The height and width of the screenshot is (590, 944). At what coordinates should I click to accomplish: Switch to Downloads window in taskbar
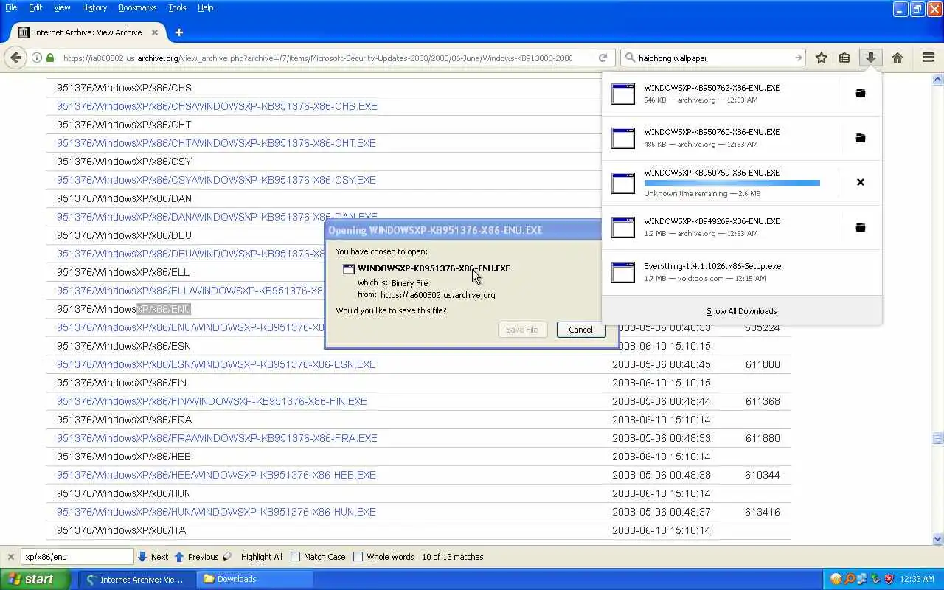(255, 579)
